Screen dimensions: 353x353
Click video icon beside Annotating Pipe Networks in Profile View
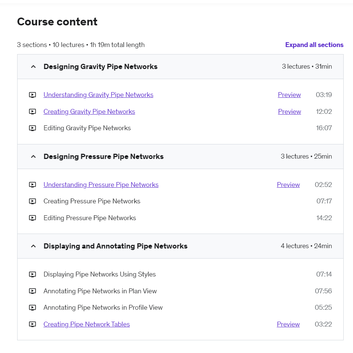tap(32, 307)
